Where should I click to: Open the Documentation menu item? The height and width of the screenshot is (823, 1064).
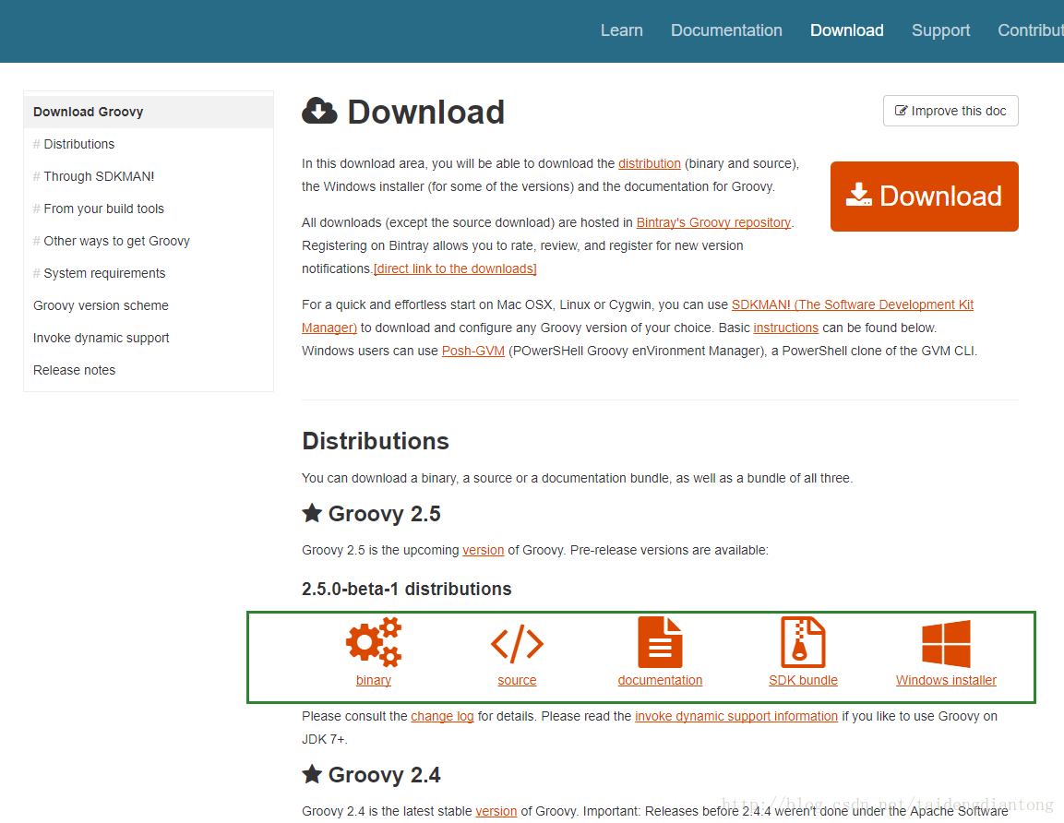click(x=727, y=30)
